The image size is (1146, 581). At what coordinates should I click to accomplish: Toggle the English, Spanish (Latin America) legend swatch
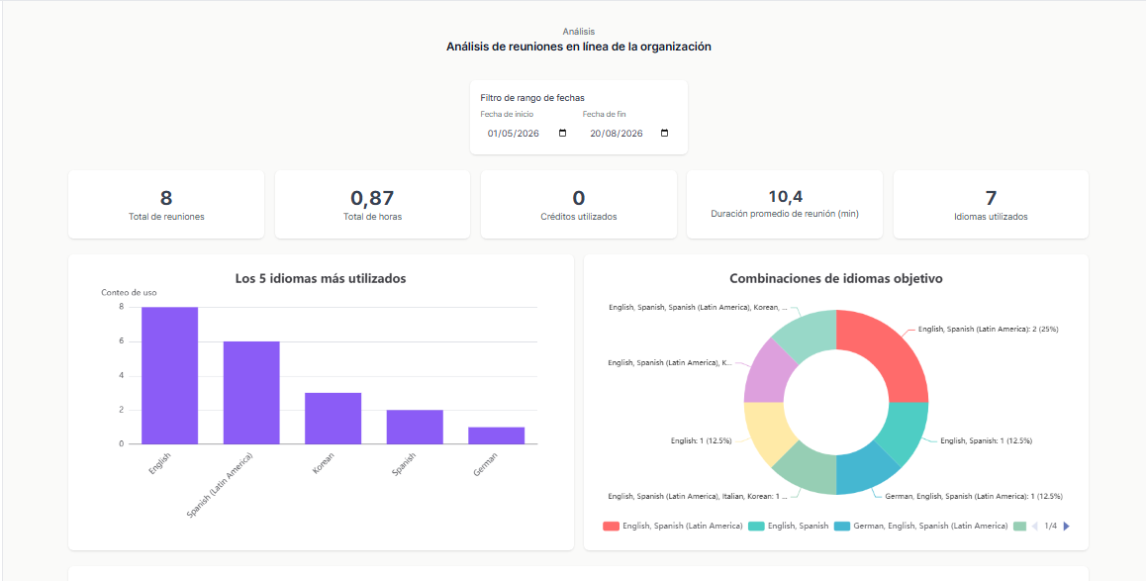coord(611,527)
